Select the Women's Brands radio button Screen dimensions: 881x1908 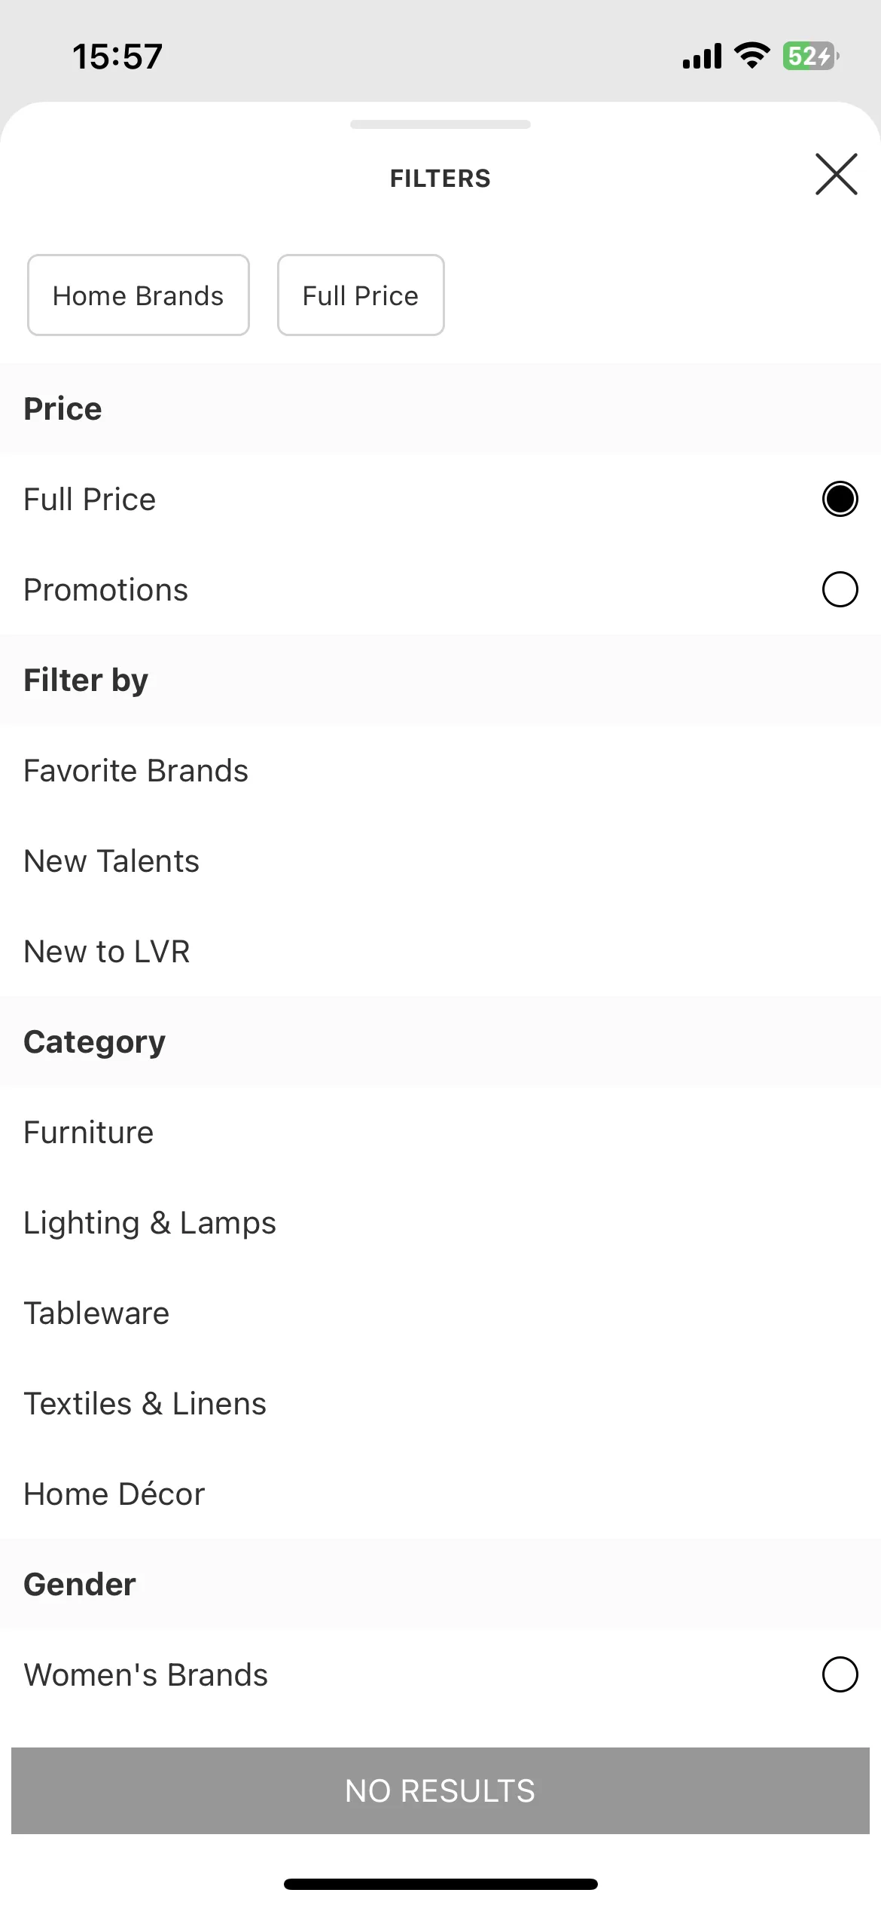point(840,1674)
